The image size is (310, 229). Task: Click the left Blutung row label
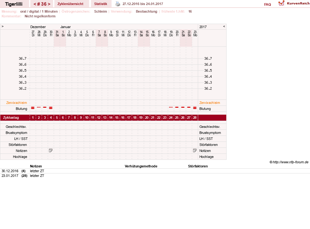[x=21, y=109]
